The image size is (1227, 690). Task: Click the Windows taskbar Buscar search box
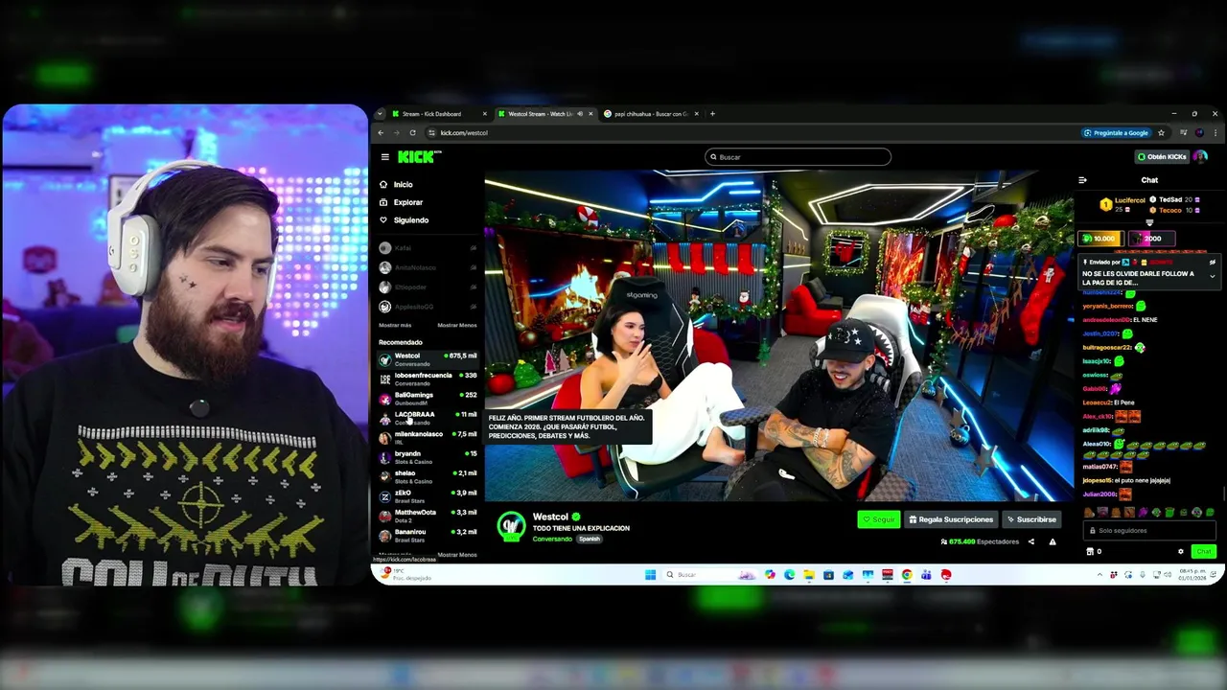click(711, 575)
